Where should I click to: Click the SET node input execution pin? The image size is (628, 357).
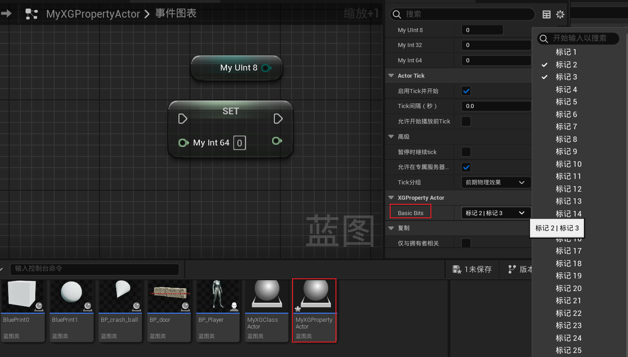coord(183,118)
